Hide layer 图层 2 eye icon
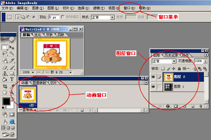The width and height of the screenshot is (211, 140). pos(153,77)
